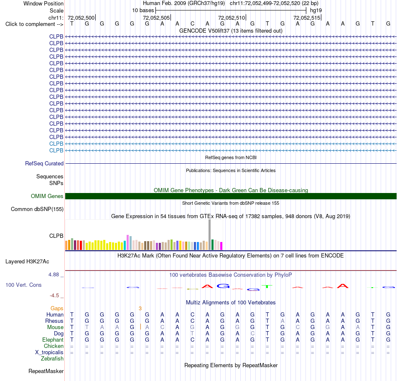397x381 pixels.
Task: Click the 'Click to complement -->' base label
Action: point(34,24)
